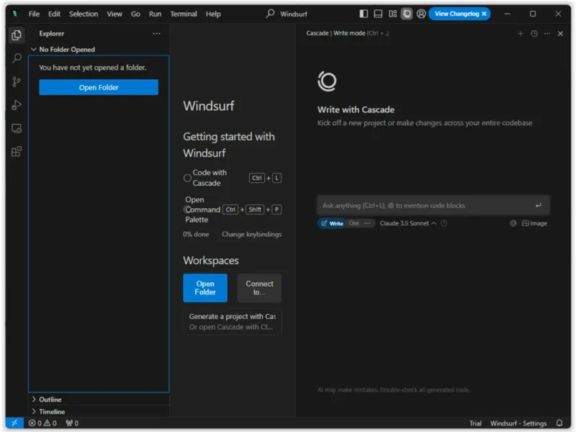Open the Edit menu
This screenshot has width=576, height=432.
pos(54,14)
